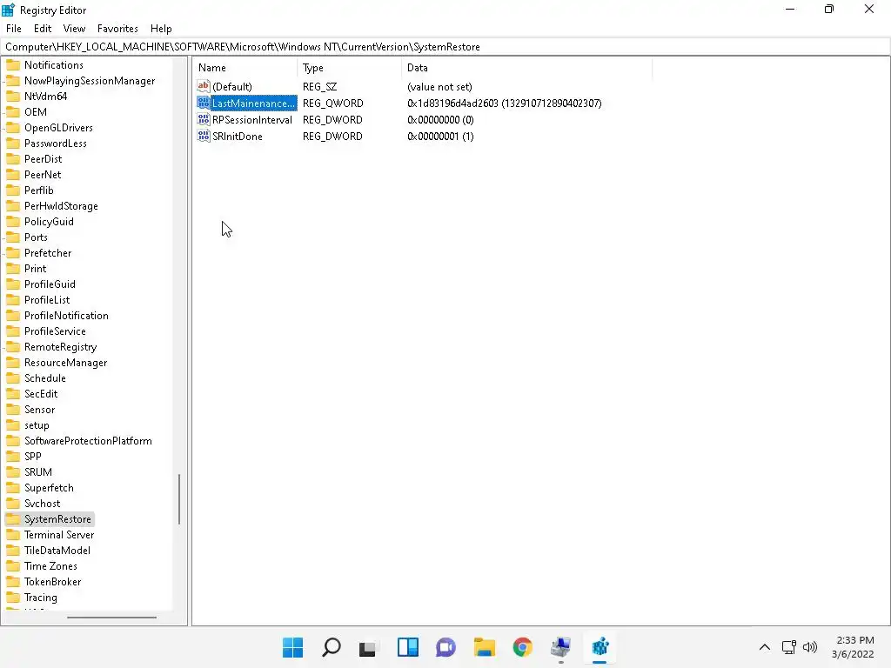Image resolution: width=891 pixels, height=668 pixels.
Task: Open the Windows Start menu
Action: tap(292, 647)
